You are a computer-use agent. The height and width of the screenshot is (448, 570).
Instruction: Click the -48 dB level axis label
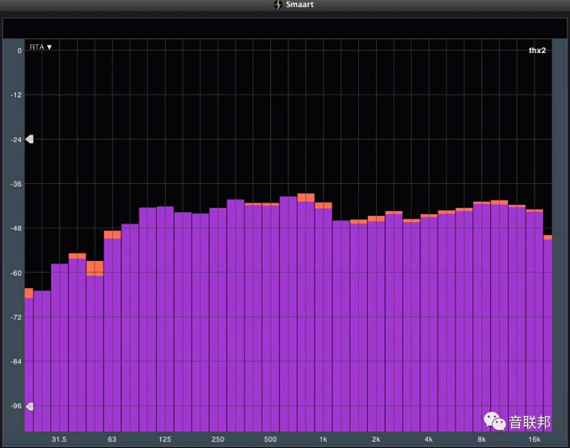pyautogui.click(x=16, y=228)
